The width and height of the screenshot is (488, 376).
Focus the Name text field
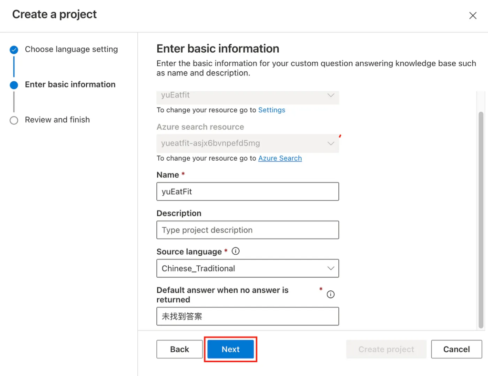pyautogui.click(x=247, y=192)
